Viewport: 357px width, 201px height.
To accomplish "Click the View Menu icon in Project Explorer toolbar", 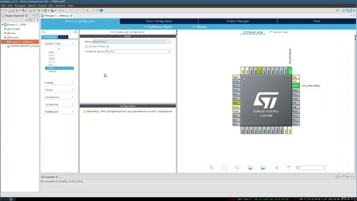I will pos(37,20).
